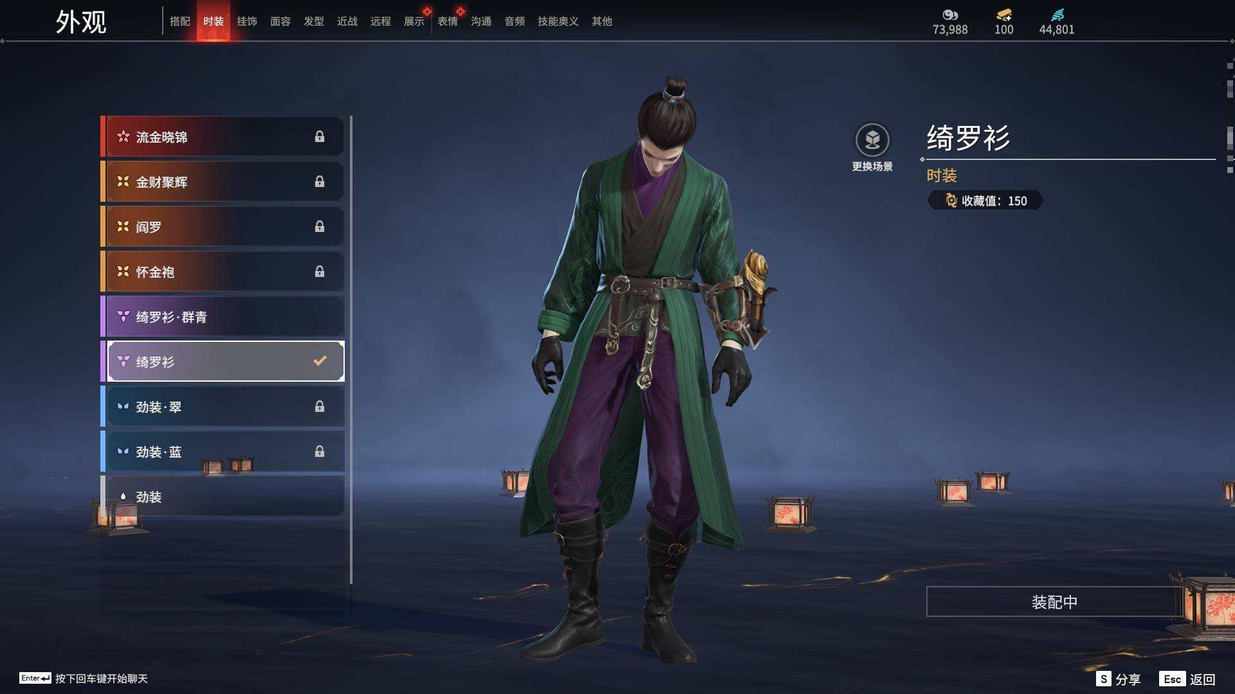Click the lock icon on 劲装·翠
The width and height of the screenshot is (1235, 694).
320,406
